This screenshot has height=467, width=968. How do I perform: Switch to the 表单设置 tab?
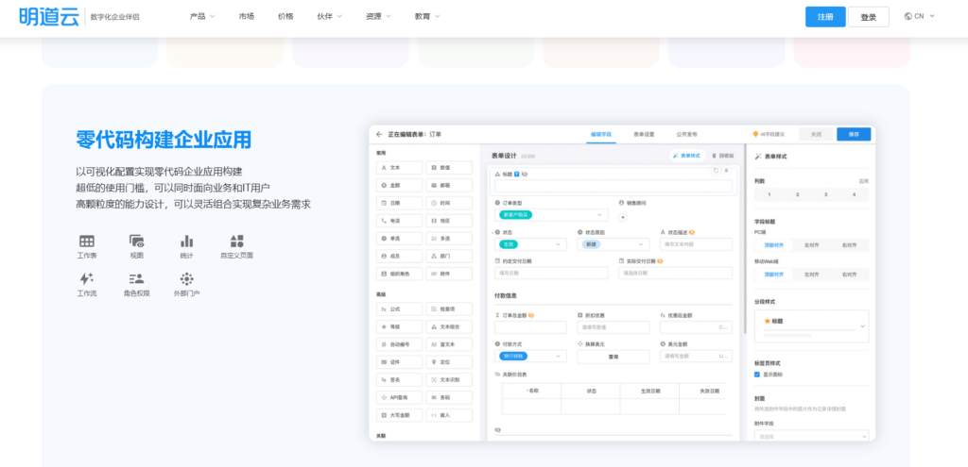(644, 134)
